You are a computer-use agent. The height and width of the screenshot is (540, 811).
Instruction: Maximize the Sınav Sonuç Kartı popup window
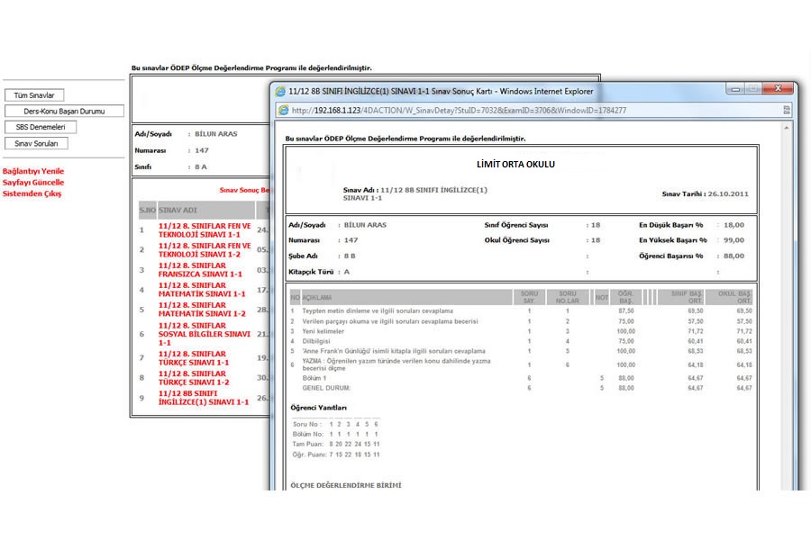(752, 90)
